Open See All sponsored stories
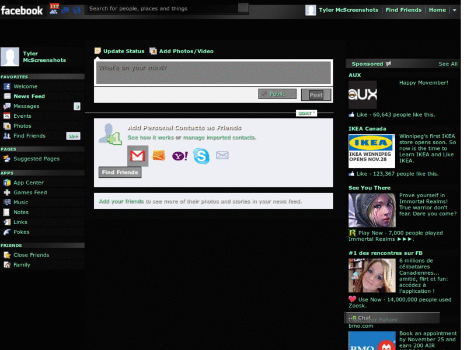Image resolution: width=467 pixels, height=350 pixels. tap(448, 64)
